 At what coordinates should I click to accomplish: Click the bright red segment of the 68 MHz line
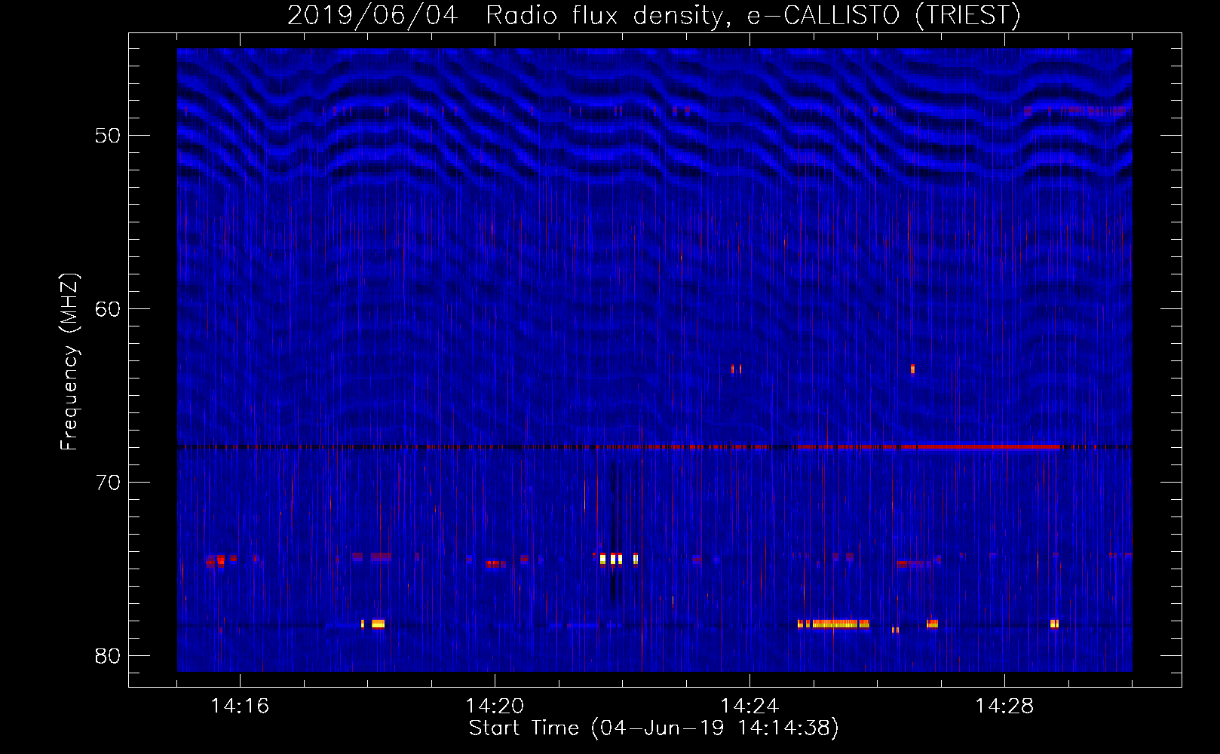980,446
